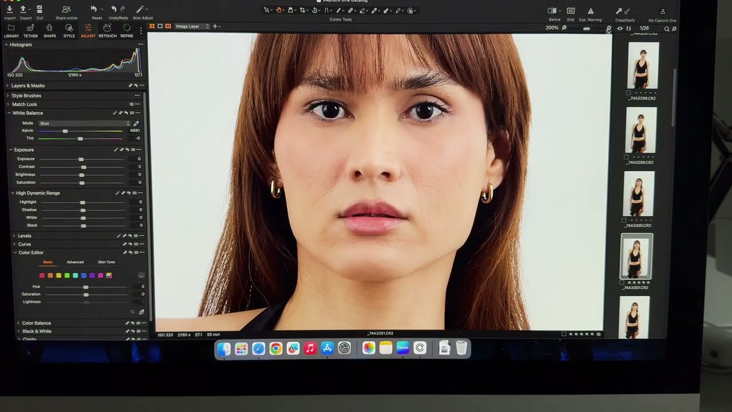Toggle the orange proofing eye icon
The width and height of the screenshot is (732, 412).
click(168, 26)
